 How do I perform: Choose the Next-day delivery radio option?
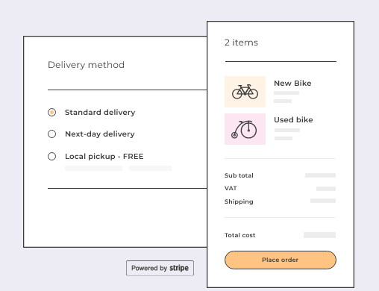point(51,134)
